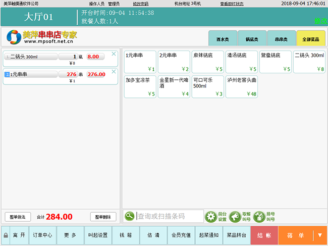Remove 二锅头 300ml order line with X
The height and width of the screenshot is (246, 328).
[114, 54]
